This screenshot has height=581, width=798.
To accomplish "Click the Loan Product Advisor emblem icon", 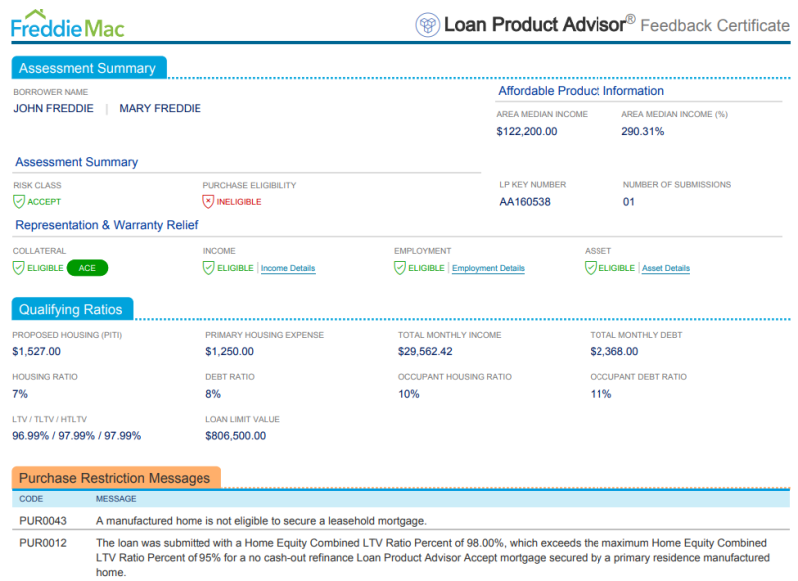I will (427, 25).
